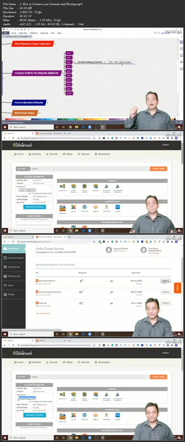This screenshot has height=442, width=185.
Task: Bookmark the page with star in 00:01:08 frame
Action: tap(94, 138)
